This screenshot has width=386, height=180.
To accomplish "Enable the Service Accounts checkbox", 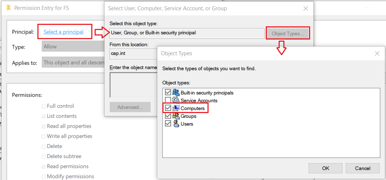I will pyautogui.click(x=168, y=100).
